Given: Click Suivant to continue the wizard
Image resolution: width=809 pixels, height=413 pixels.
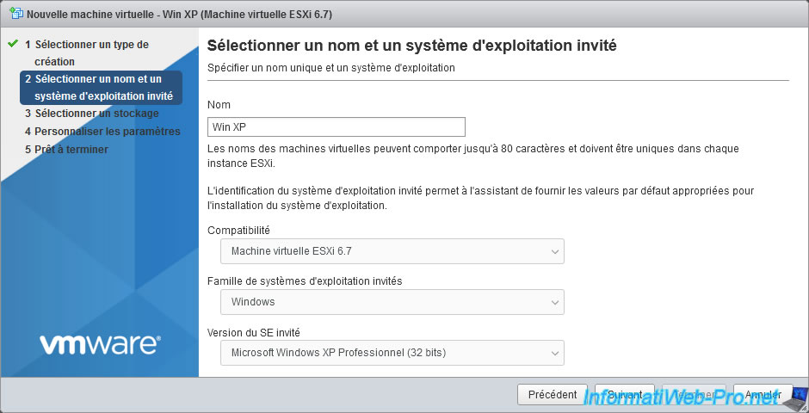Looking at the screenshot, I should 624,395.
